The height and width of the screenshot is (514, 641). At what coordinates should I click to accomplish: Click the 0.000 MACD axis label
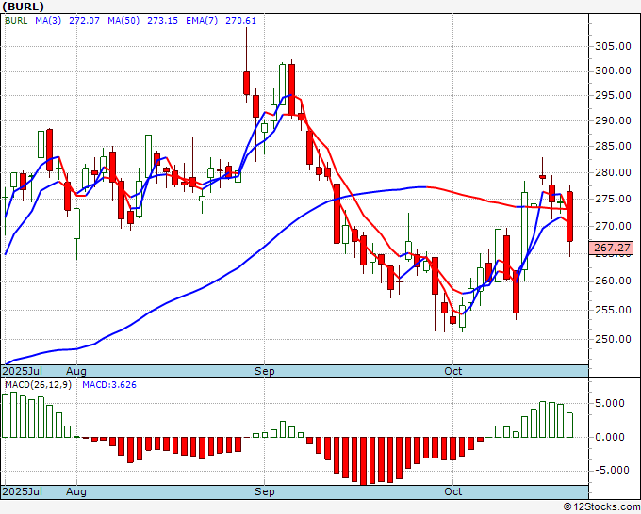pos(609,437)
